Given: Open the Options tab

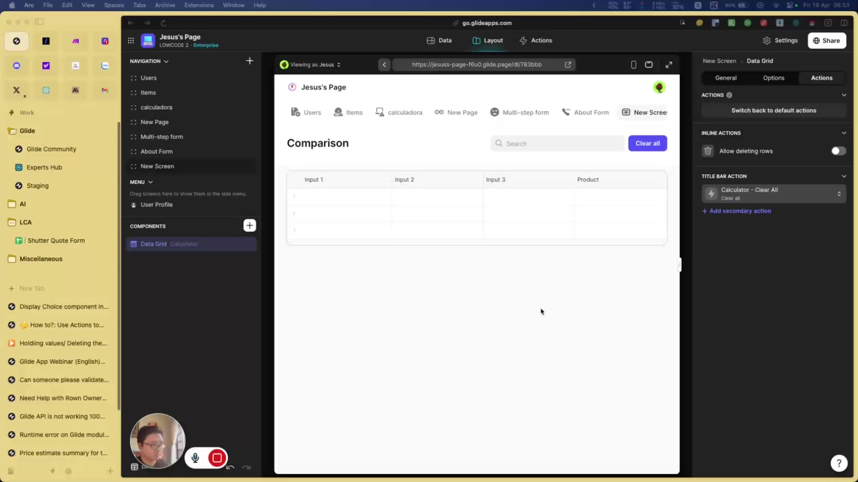Looking at the screenshot, I should click(773, 78).
